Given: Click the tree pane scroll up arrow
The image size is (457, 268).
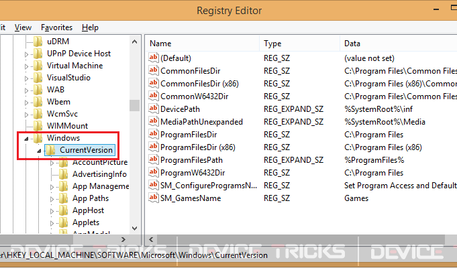Looking at the screenshot, I should pyautogui.click(x=134, y=42).
